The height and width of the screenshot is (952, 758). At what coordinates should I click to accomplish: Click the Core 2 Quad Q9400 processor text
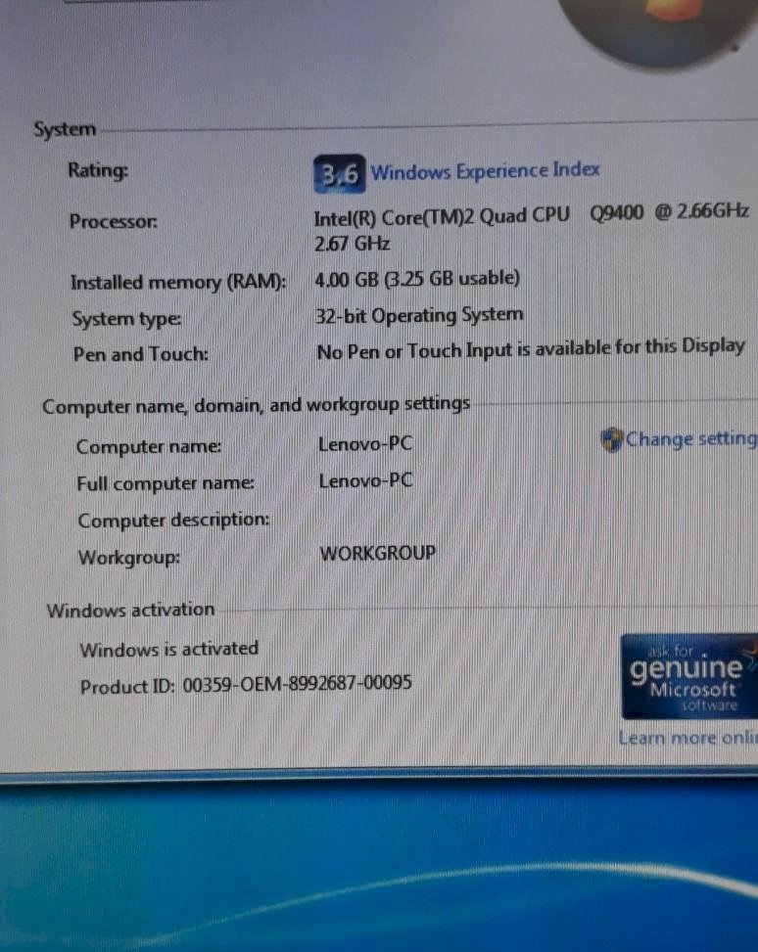click(531, 215)
